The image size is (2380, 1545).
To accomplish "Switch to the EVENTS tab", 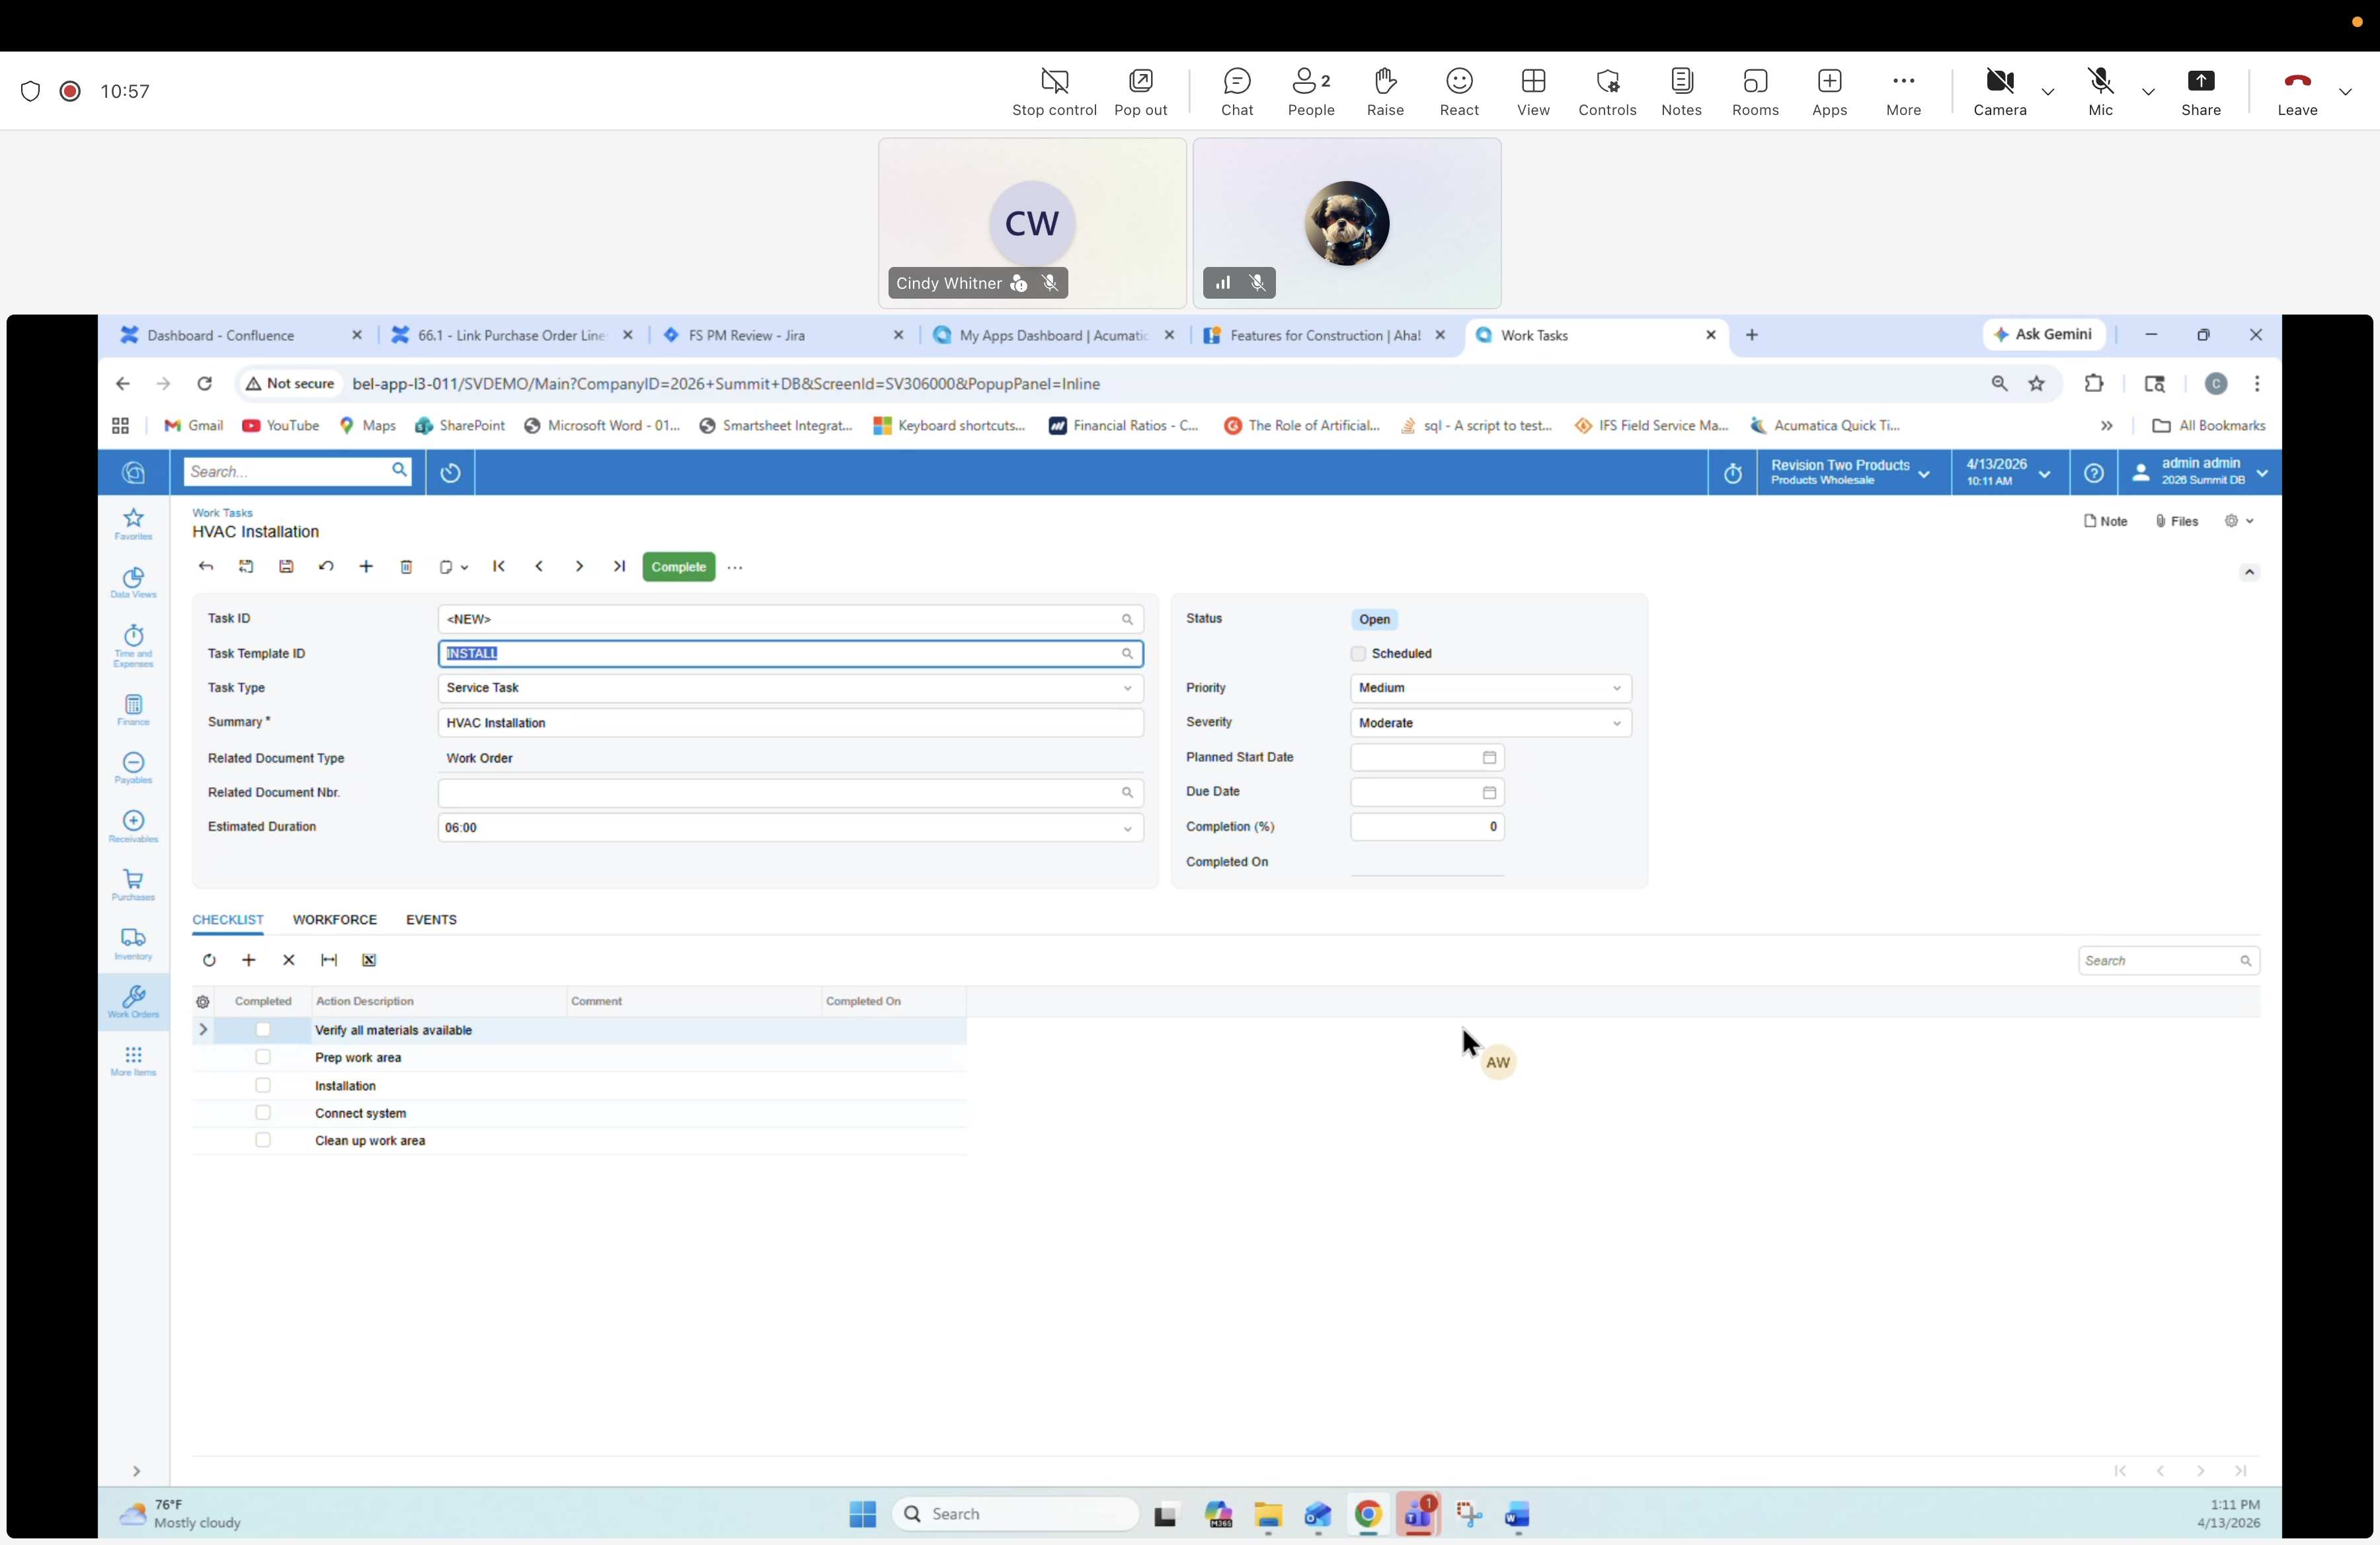I will click(x=431, y=919).
